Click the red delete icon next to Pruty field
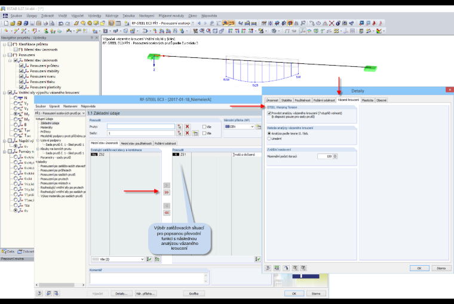The height and width of the screenshot is (304, 454). point(188,127)
